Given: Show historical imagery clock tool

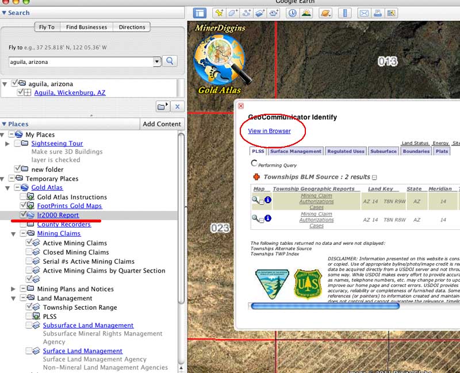Looking at the screenshot, I should point(292,13).
